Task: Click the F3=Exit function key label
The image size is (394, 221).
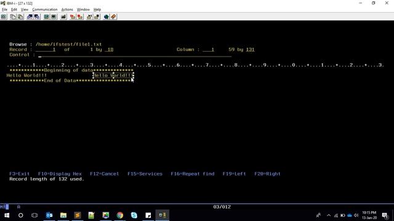Action: coord(19,174)
